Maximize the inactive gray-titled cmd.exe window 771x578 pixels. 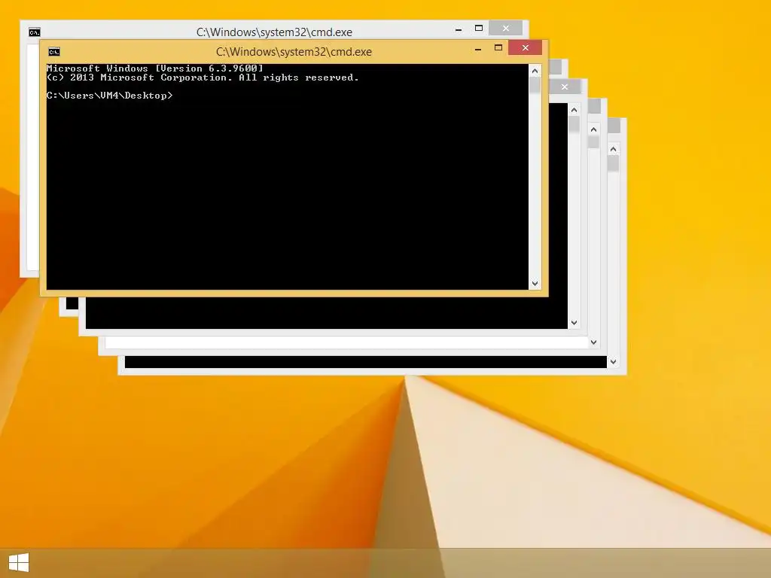478,28
